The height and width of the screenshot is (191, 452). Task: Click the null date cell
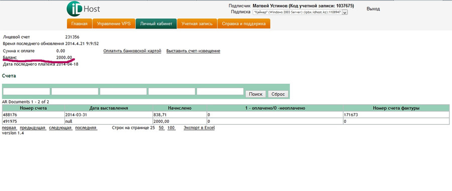(x=108, y=121)
